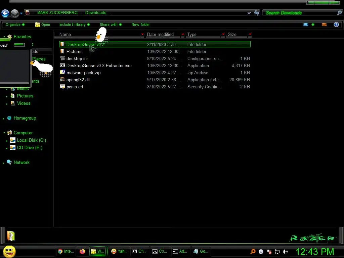The height and width of the screenshot is (258, 344).
Task: Sort by the Date modified column
Action: coord(160,35)
